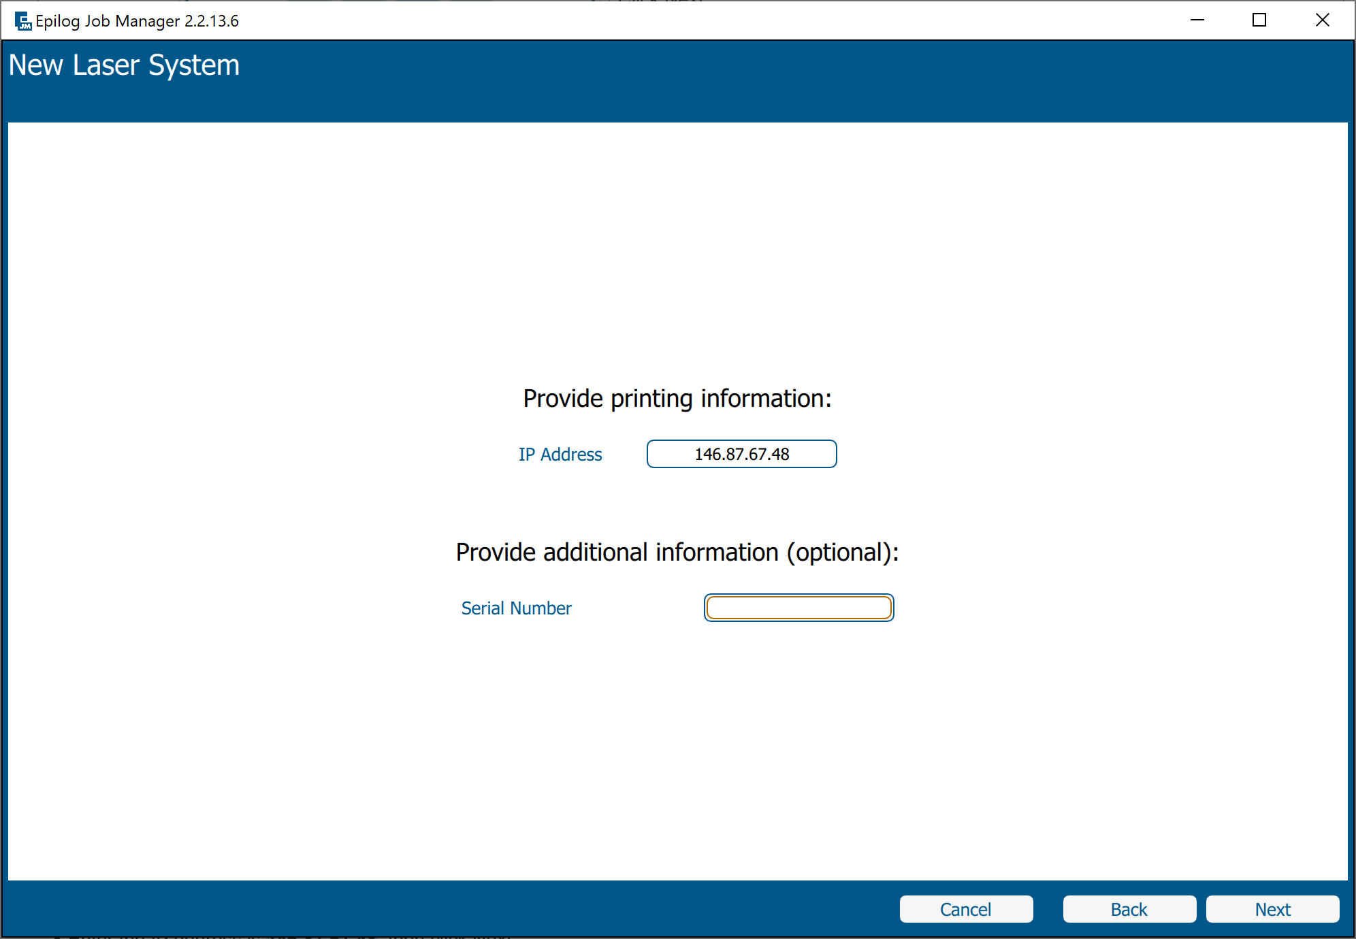
Task: Maximize the Job Manager window
Action: point(1259,20)
